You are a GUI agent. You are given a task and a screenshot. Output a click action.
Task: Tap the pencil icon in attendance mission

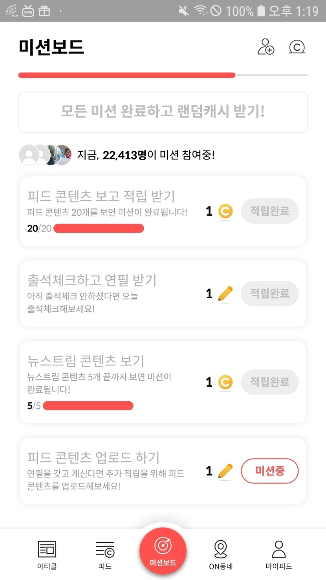(225, 294)
